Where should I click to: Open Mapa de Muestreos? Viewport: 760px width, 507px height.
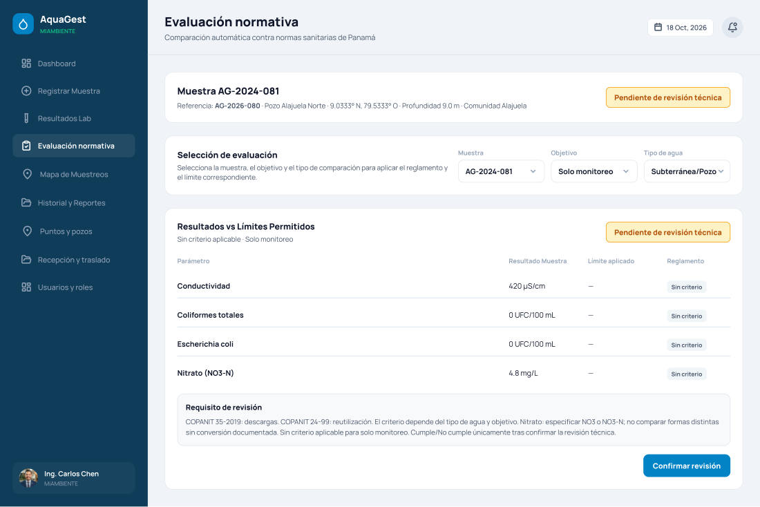74,174
